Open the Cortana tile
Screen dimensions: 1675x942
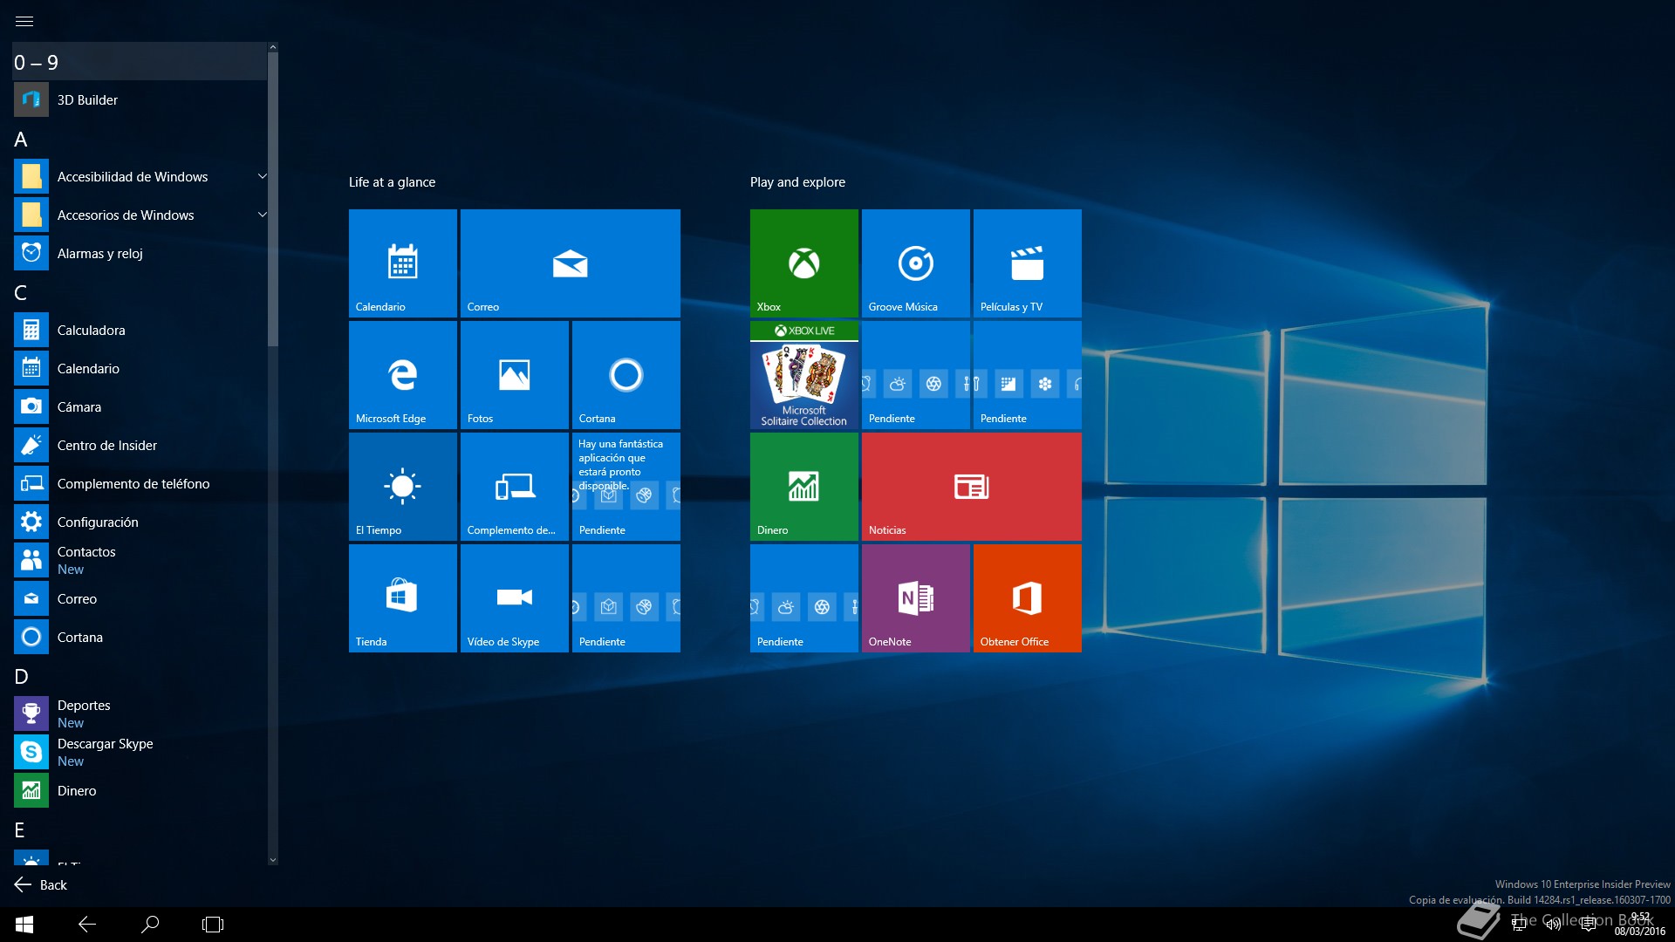point(626,375)
